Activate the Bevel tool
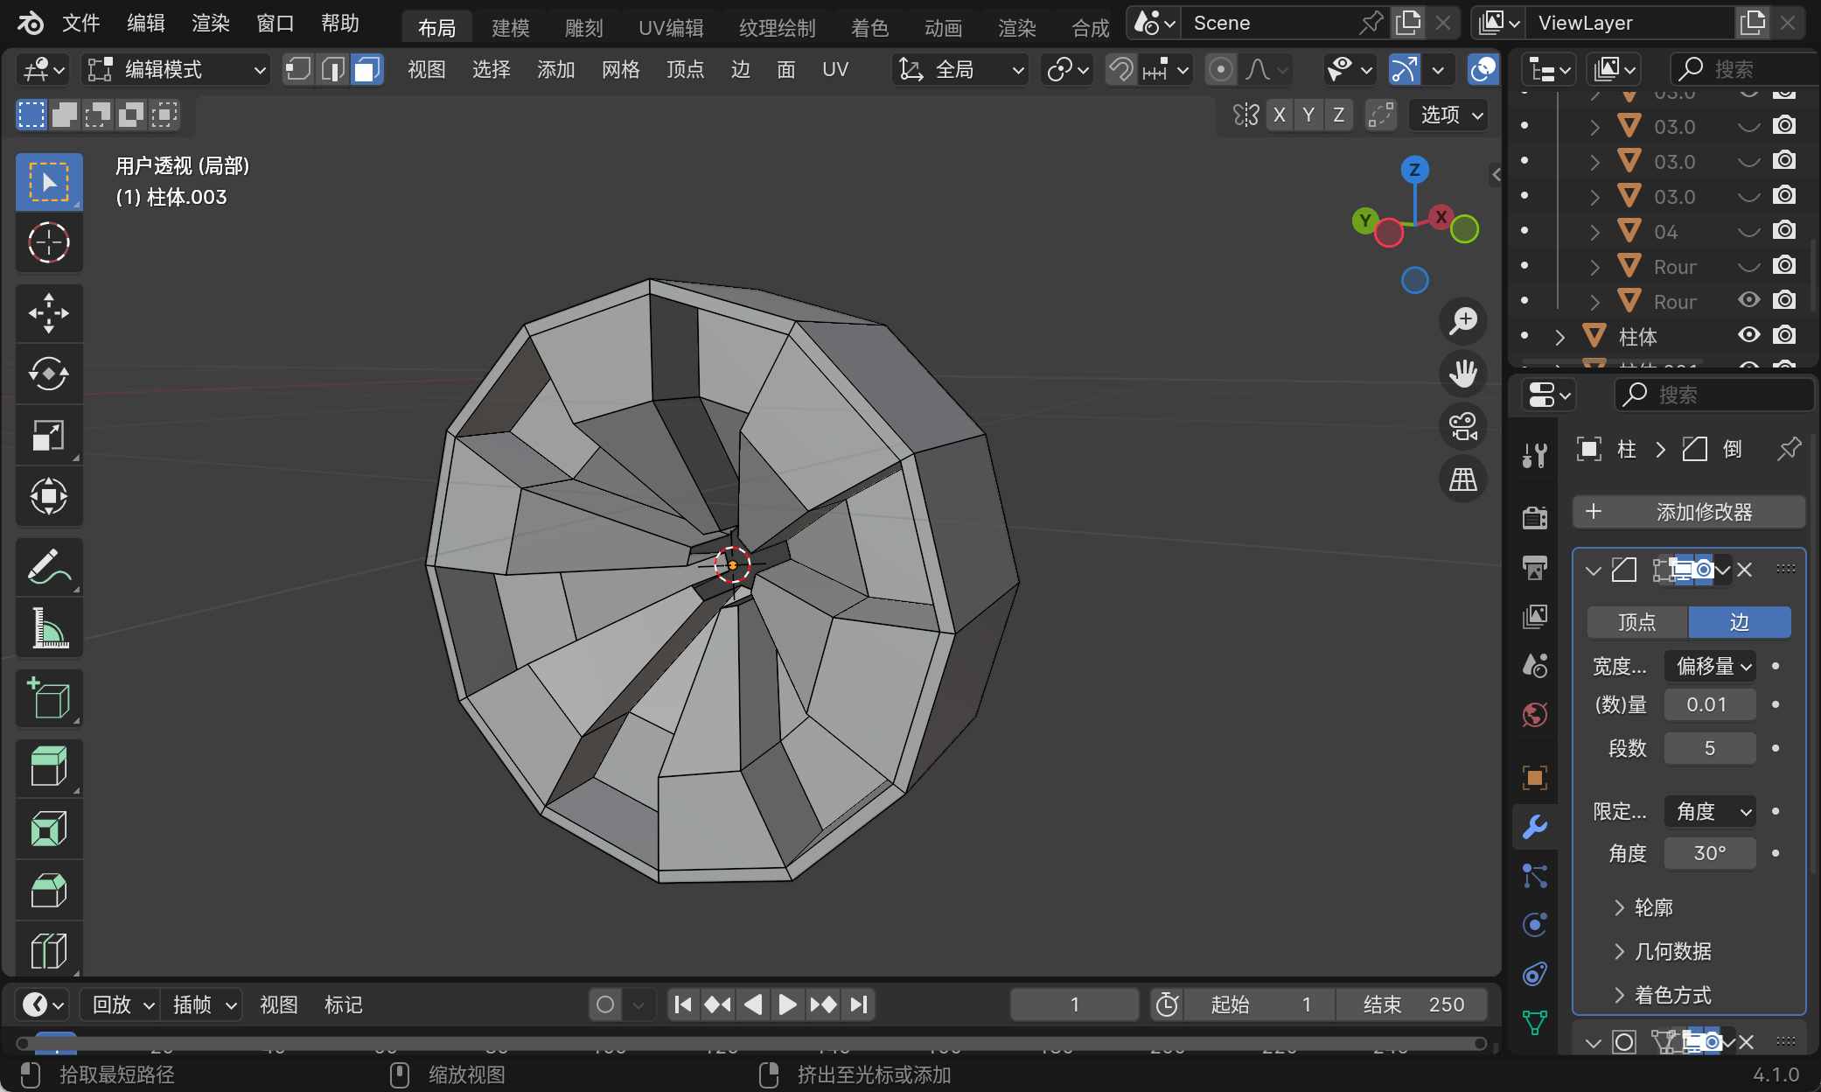1821x1092 pixels. (49, 890)
